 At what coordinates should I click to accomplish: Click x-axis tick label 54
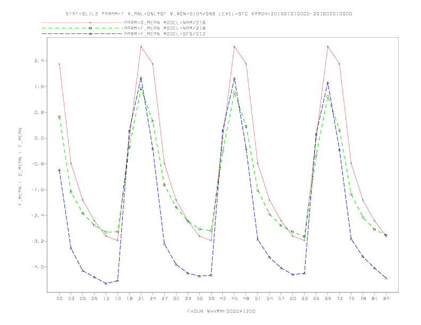pos(270,298)
